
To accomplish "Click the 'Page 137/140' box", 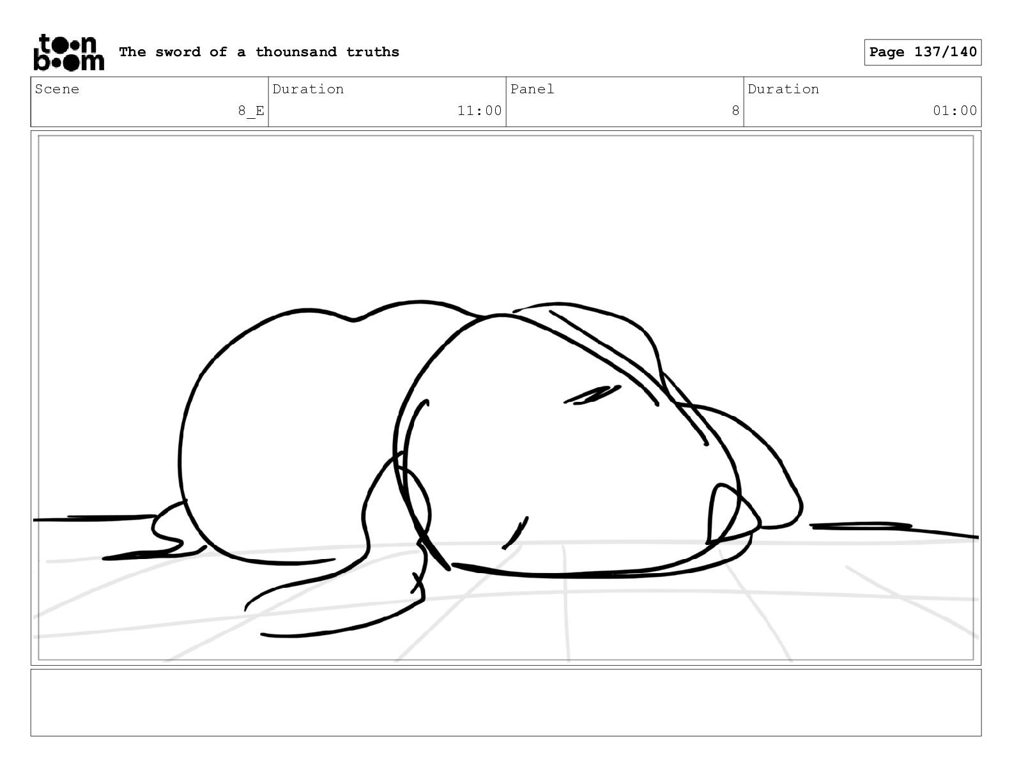I will [x=923, y=52].
